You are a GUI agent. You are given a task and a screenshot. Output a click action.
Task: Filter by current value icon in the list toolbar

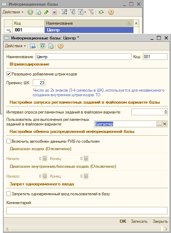[73, 12]
